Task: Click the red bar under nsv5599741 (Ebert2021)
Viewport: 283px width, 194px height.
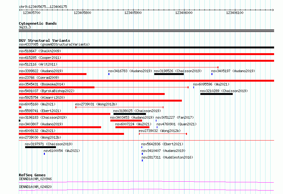Action: pos(65,114)
